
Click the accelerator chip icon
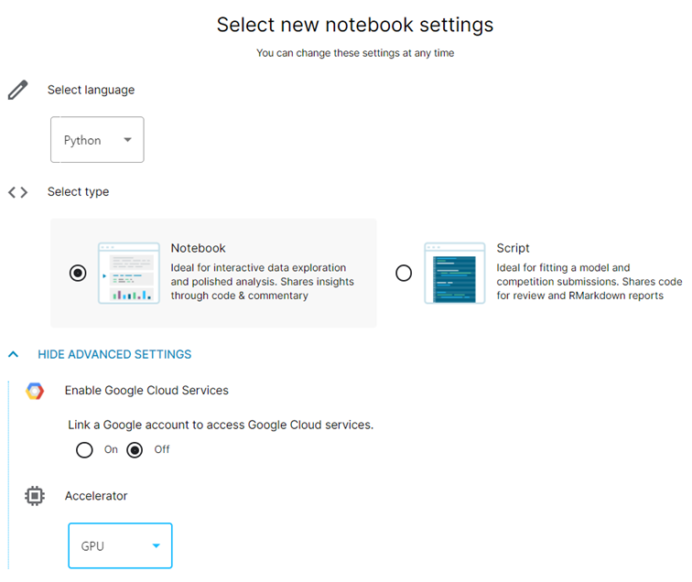[x=35, y=496]
